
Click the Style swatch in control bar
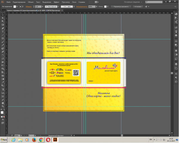pyautogui.click(x=105, y=7)
